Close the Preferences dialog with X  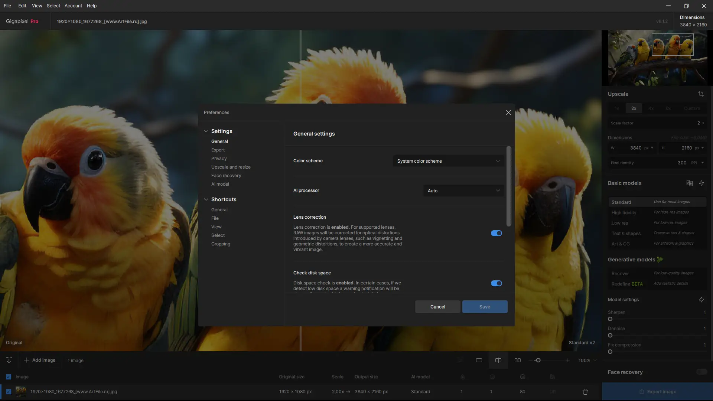coord(508,113)
